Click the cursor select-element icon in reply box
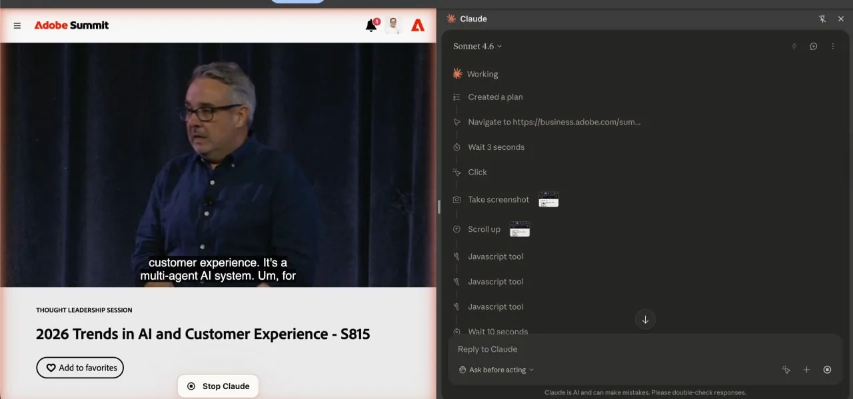The image size is (853, 399). (786, 370)
